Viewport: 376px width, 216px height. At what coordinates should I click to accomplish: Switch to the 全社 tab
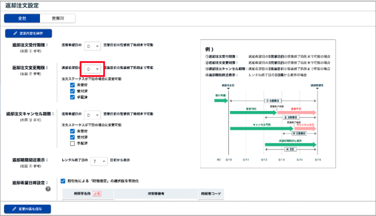[x=22, y=18]
